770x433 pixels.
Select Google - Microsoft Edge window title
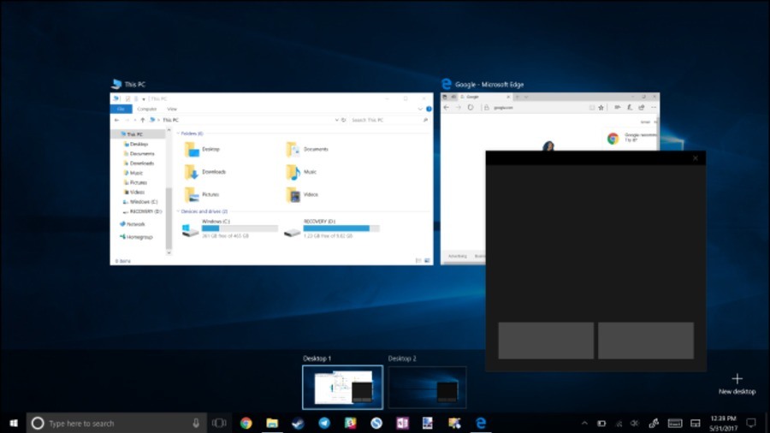point(489,85)
